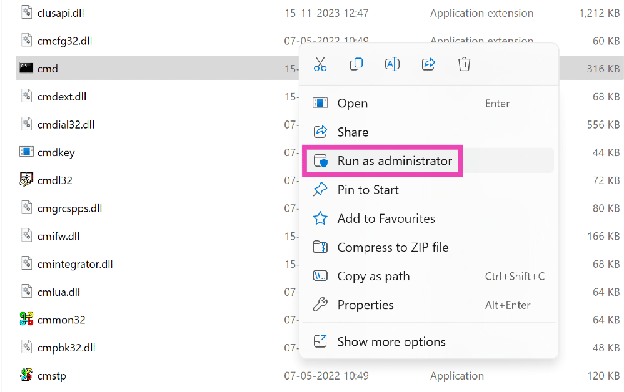Click the cmdl32 application icon
This screenshot has width=624, height=392.
(26, 180)
